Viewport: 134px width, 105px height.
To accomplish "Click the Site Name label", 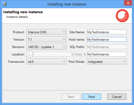I will (x=77, y=32).
